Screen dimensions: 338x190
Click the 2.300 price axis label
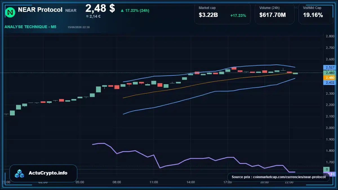coord(330,93)
